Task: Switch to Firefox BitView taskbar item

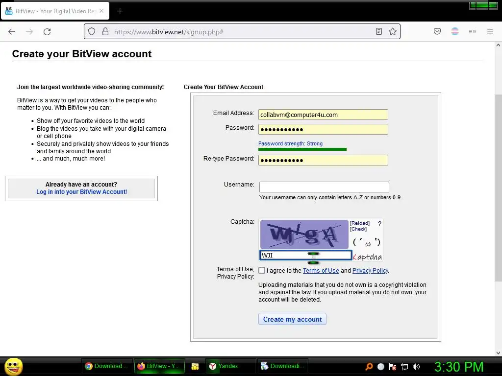Action: coord(159,366)
